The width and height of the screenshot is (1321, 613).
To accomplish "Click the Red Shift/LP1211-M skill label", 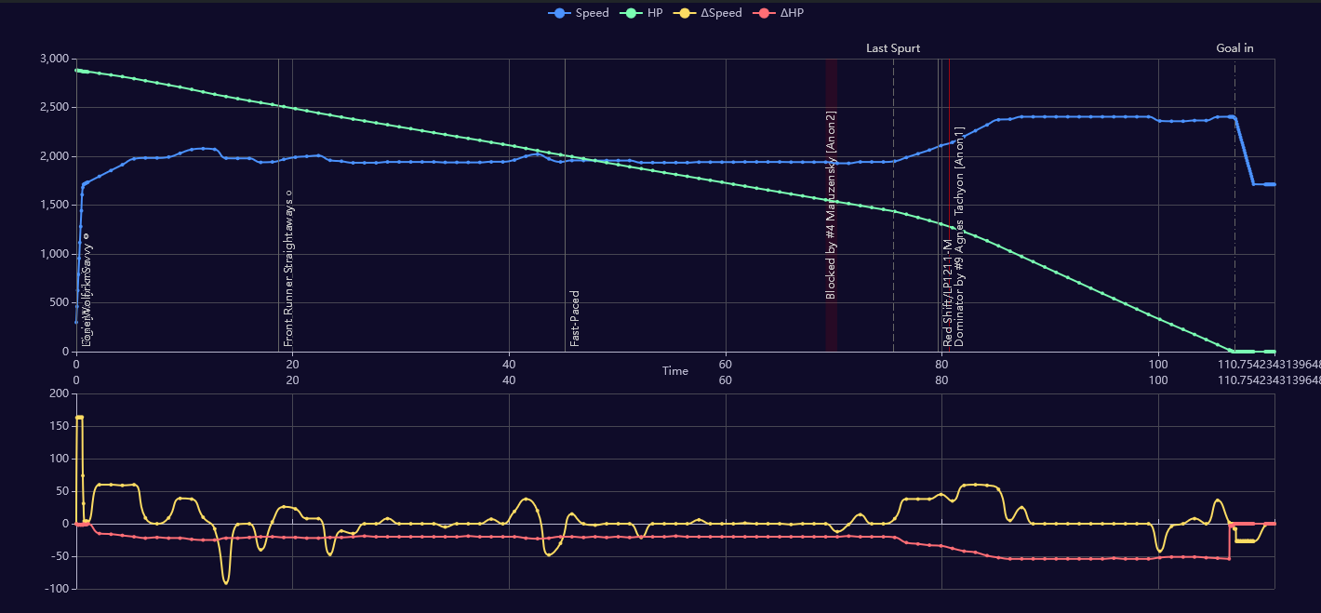I will pos(947,293).
